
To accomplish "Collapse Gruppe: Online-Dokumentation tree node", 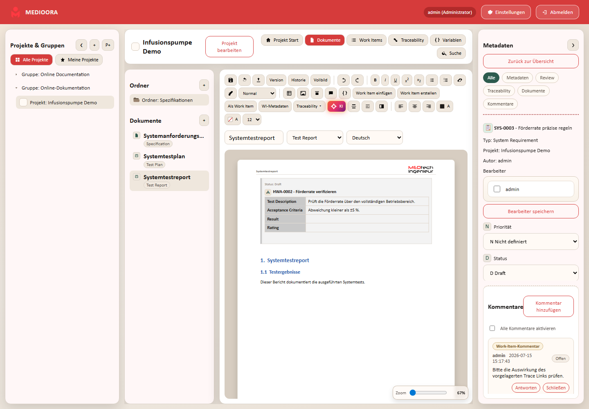I will coord(16,88).
